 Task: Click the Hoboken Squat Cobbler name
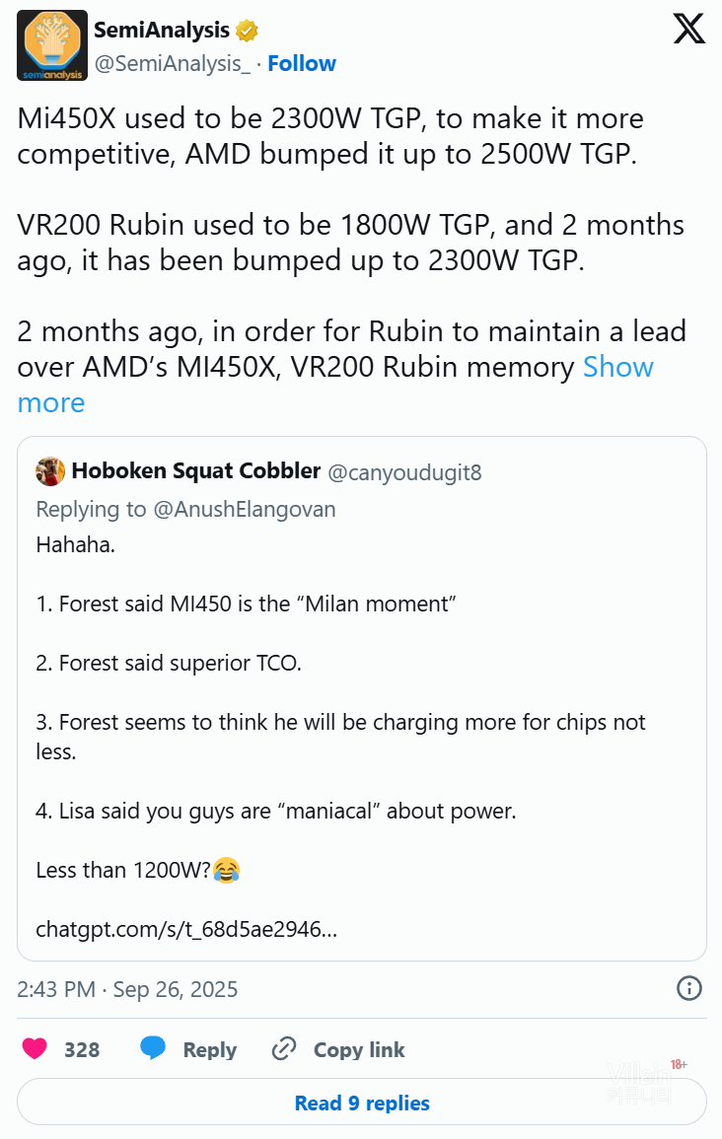[x=195, y=471]
